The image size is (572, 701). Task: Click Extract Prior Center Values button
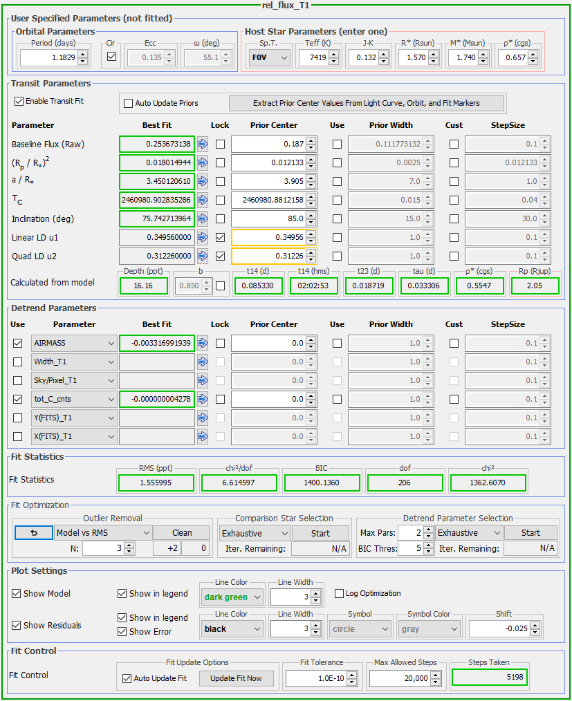click(x=367, y=103)
